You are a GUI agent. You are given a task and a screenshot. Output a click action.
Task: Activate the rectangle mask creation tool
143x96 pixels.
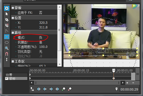pos(7,37)
